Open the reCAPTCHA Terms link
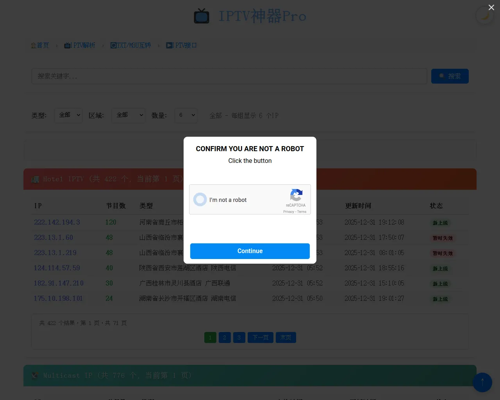Viewport: 500px width, 400px height. (x=302, y=212)
